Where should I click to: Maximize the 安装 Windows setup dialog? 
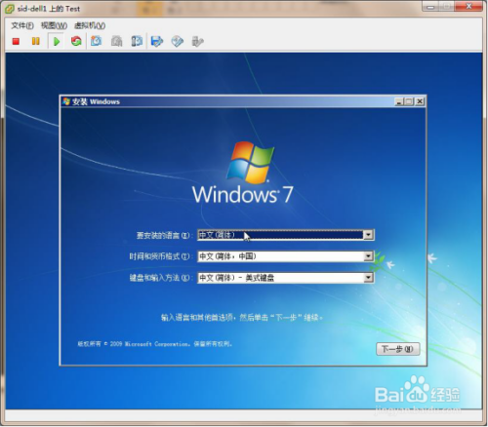click(x=409, y=101)
